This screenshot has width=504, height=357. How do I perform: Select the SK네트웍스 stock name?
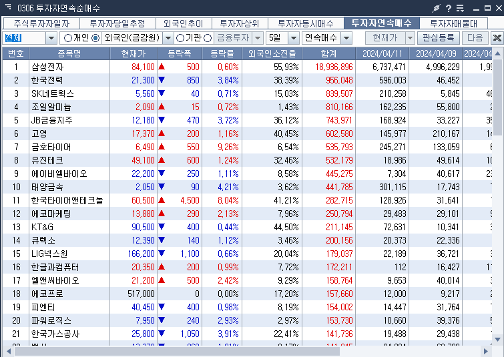[53, 93]
